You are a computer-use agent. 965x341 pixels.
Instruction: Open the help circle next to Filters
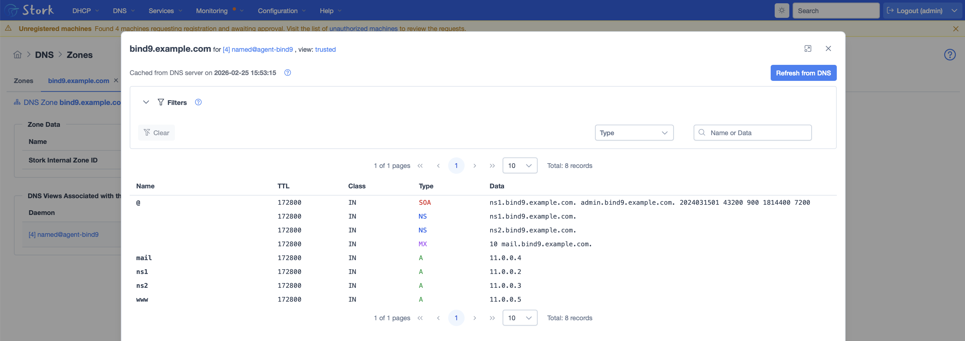(198, 102)
